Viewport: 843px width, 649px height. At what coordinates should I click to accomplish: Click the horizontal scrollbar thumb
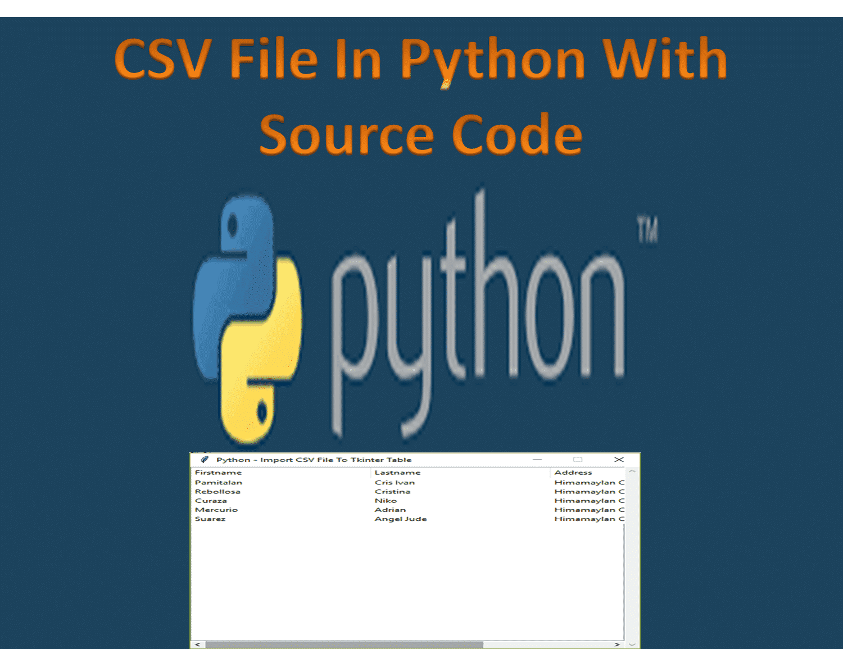click(x=344, y=645)
